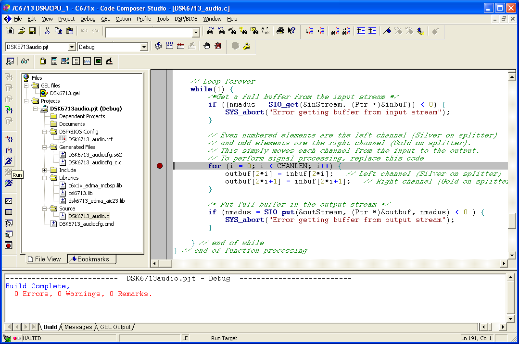Viewport: 519px width, 344px height.
Task: Click the Remove all breakpoints icon
Action: point(218,46)
